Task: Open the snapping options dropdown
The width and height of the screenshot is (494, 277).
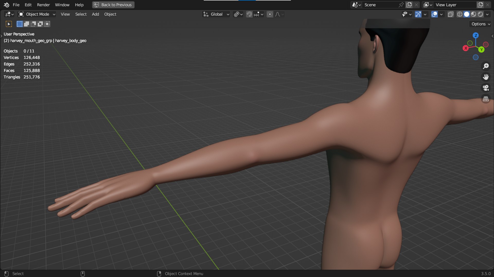Action: pos(259,14)
